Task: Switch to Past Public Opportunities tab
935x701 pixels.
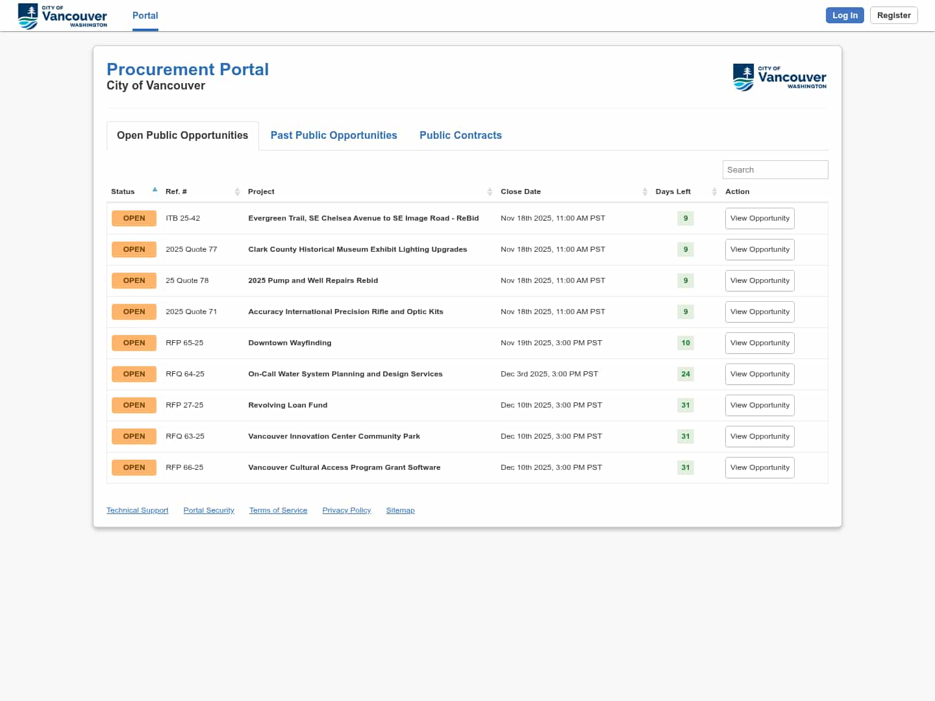Action: pos(333,135)
